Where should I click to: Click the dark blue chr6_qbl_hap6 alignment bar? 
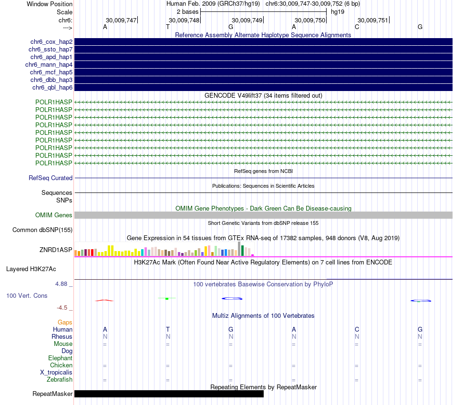click(x=263, y=88)
